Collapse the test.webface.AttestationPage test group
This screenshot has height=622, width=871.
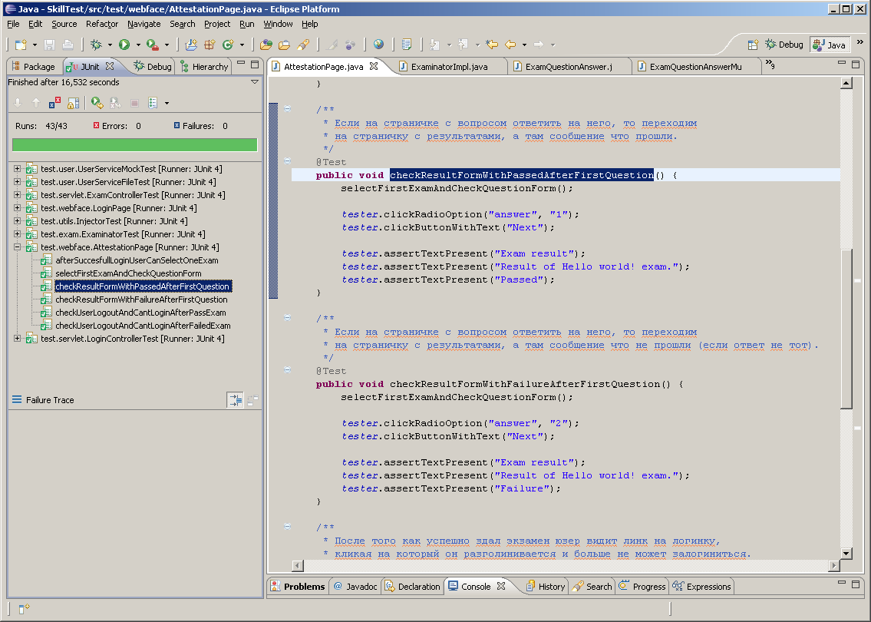tap(17, 247)
